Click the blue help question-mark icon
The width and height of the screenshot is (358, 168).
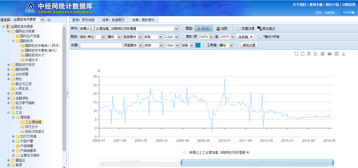coord(49,20)
